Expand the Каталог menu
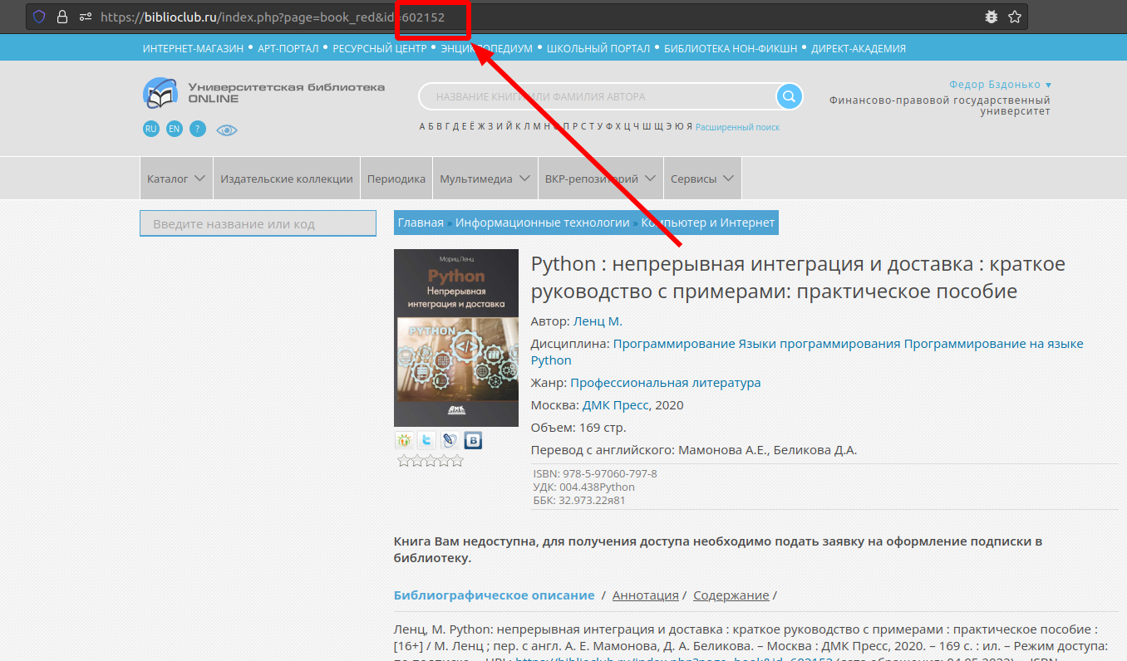The image size is (1127, 661). (176, 179)
